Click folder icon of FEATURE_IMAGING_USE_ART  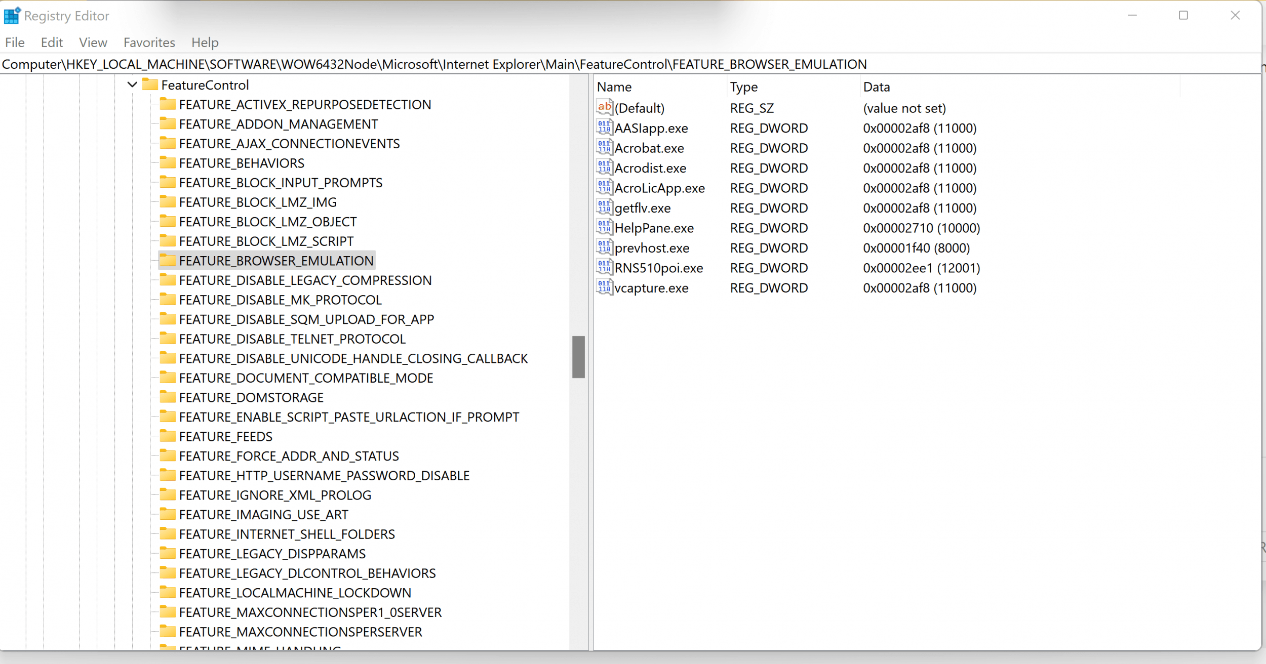click(168, 514)
